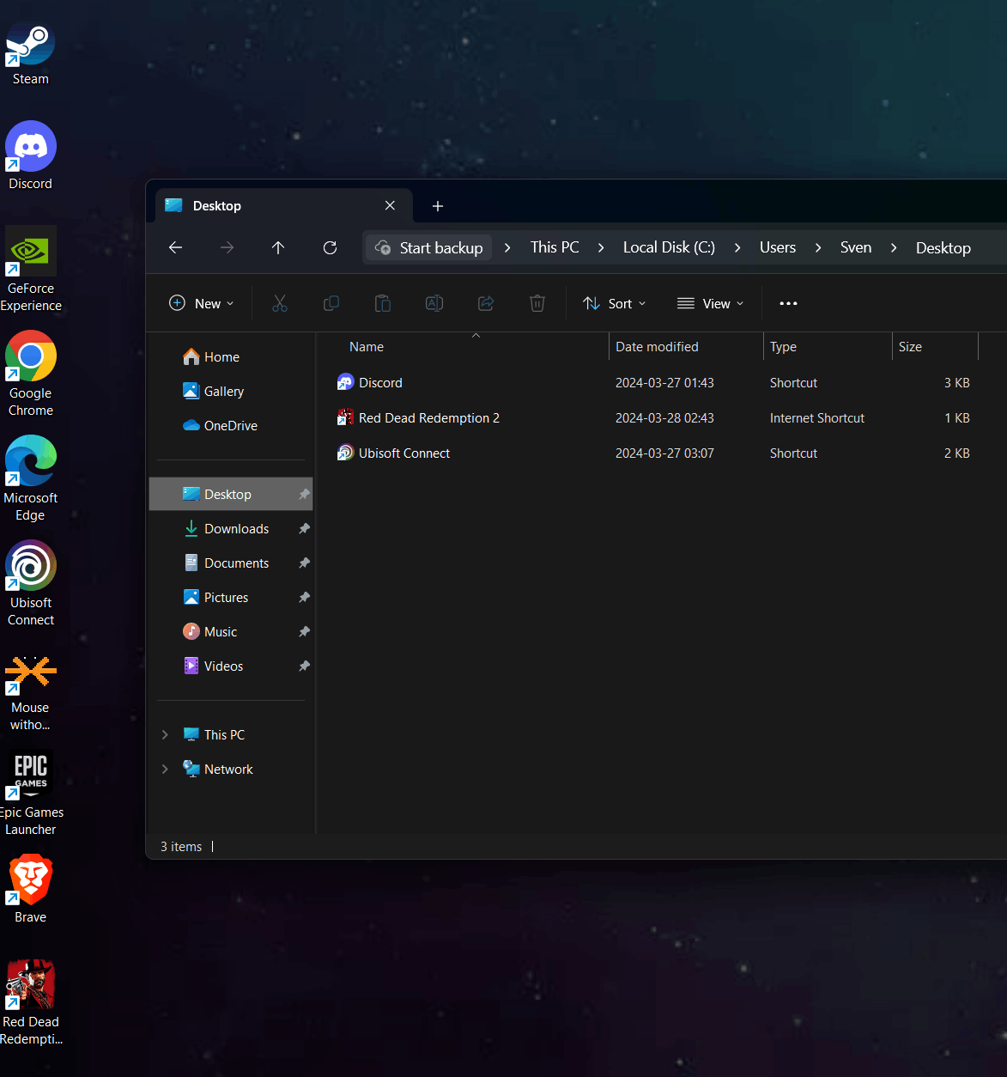Click the Paste clipboard icon

click(383, 303)
